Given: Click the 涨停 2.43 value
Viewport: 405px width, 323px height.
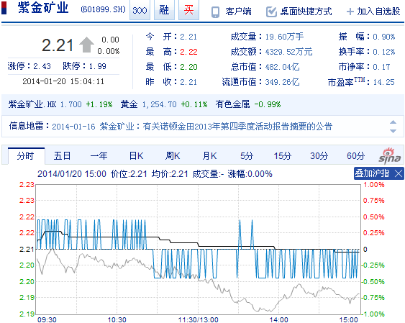Looking at the screenshot, I should (x=42, y=66).
